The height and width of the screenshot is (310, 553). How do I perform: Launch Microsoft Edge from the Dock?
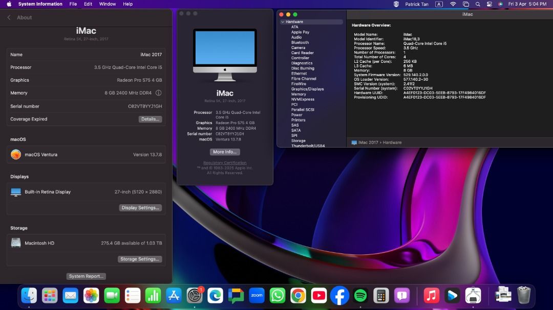tap(215, 295)
